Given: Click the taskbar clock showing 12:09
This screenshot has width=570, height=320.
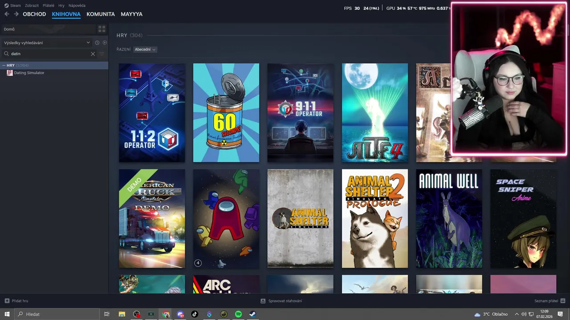Looking at the screenshot, I should [544, 314].
